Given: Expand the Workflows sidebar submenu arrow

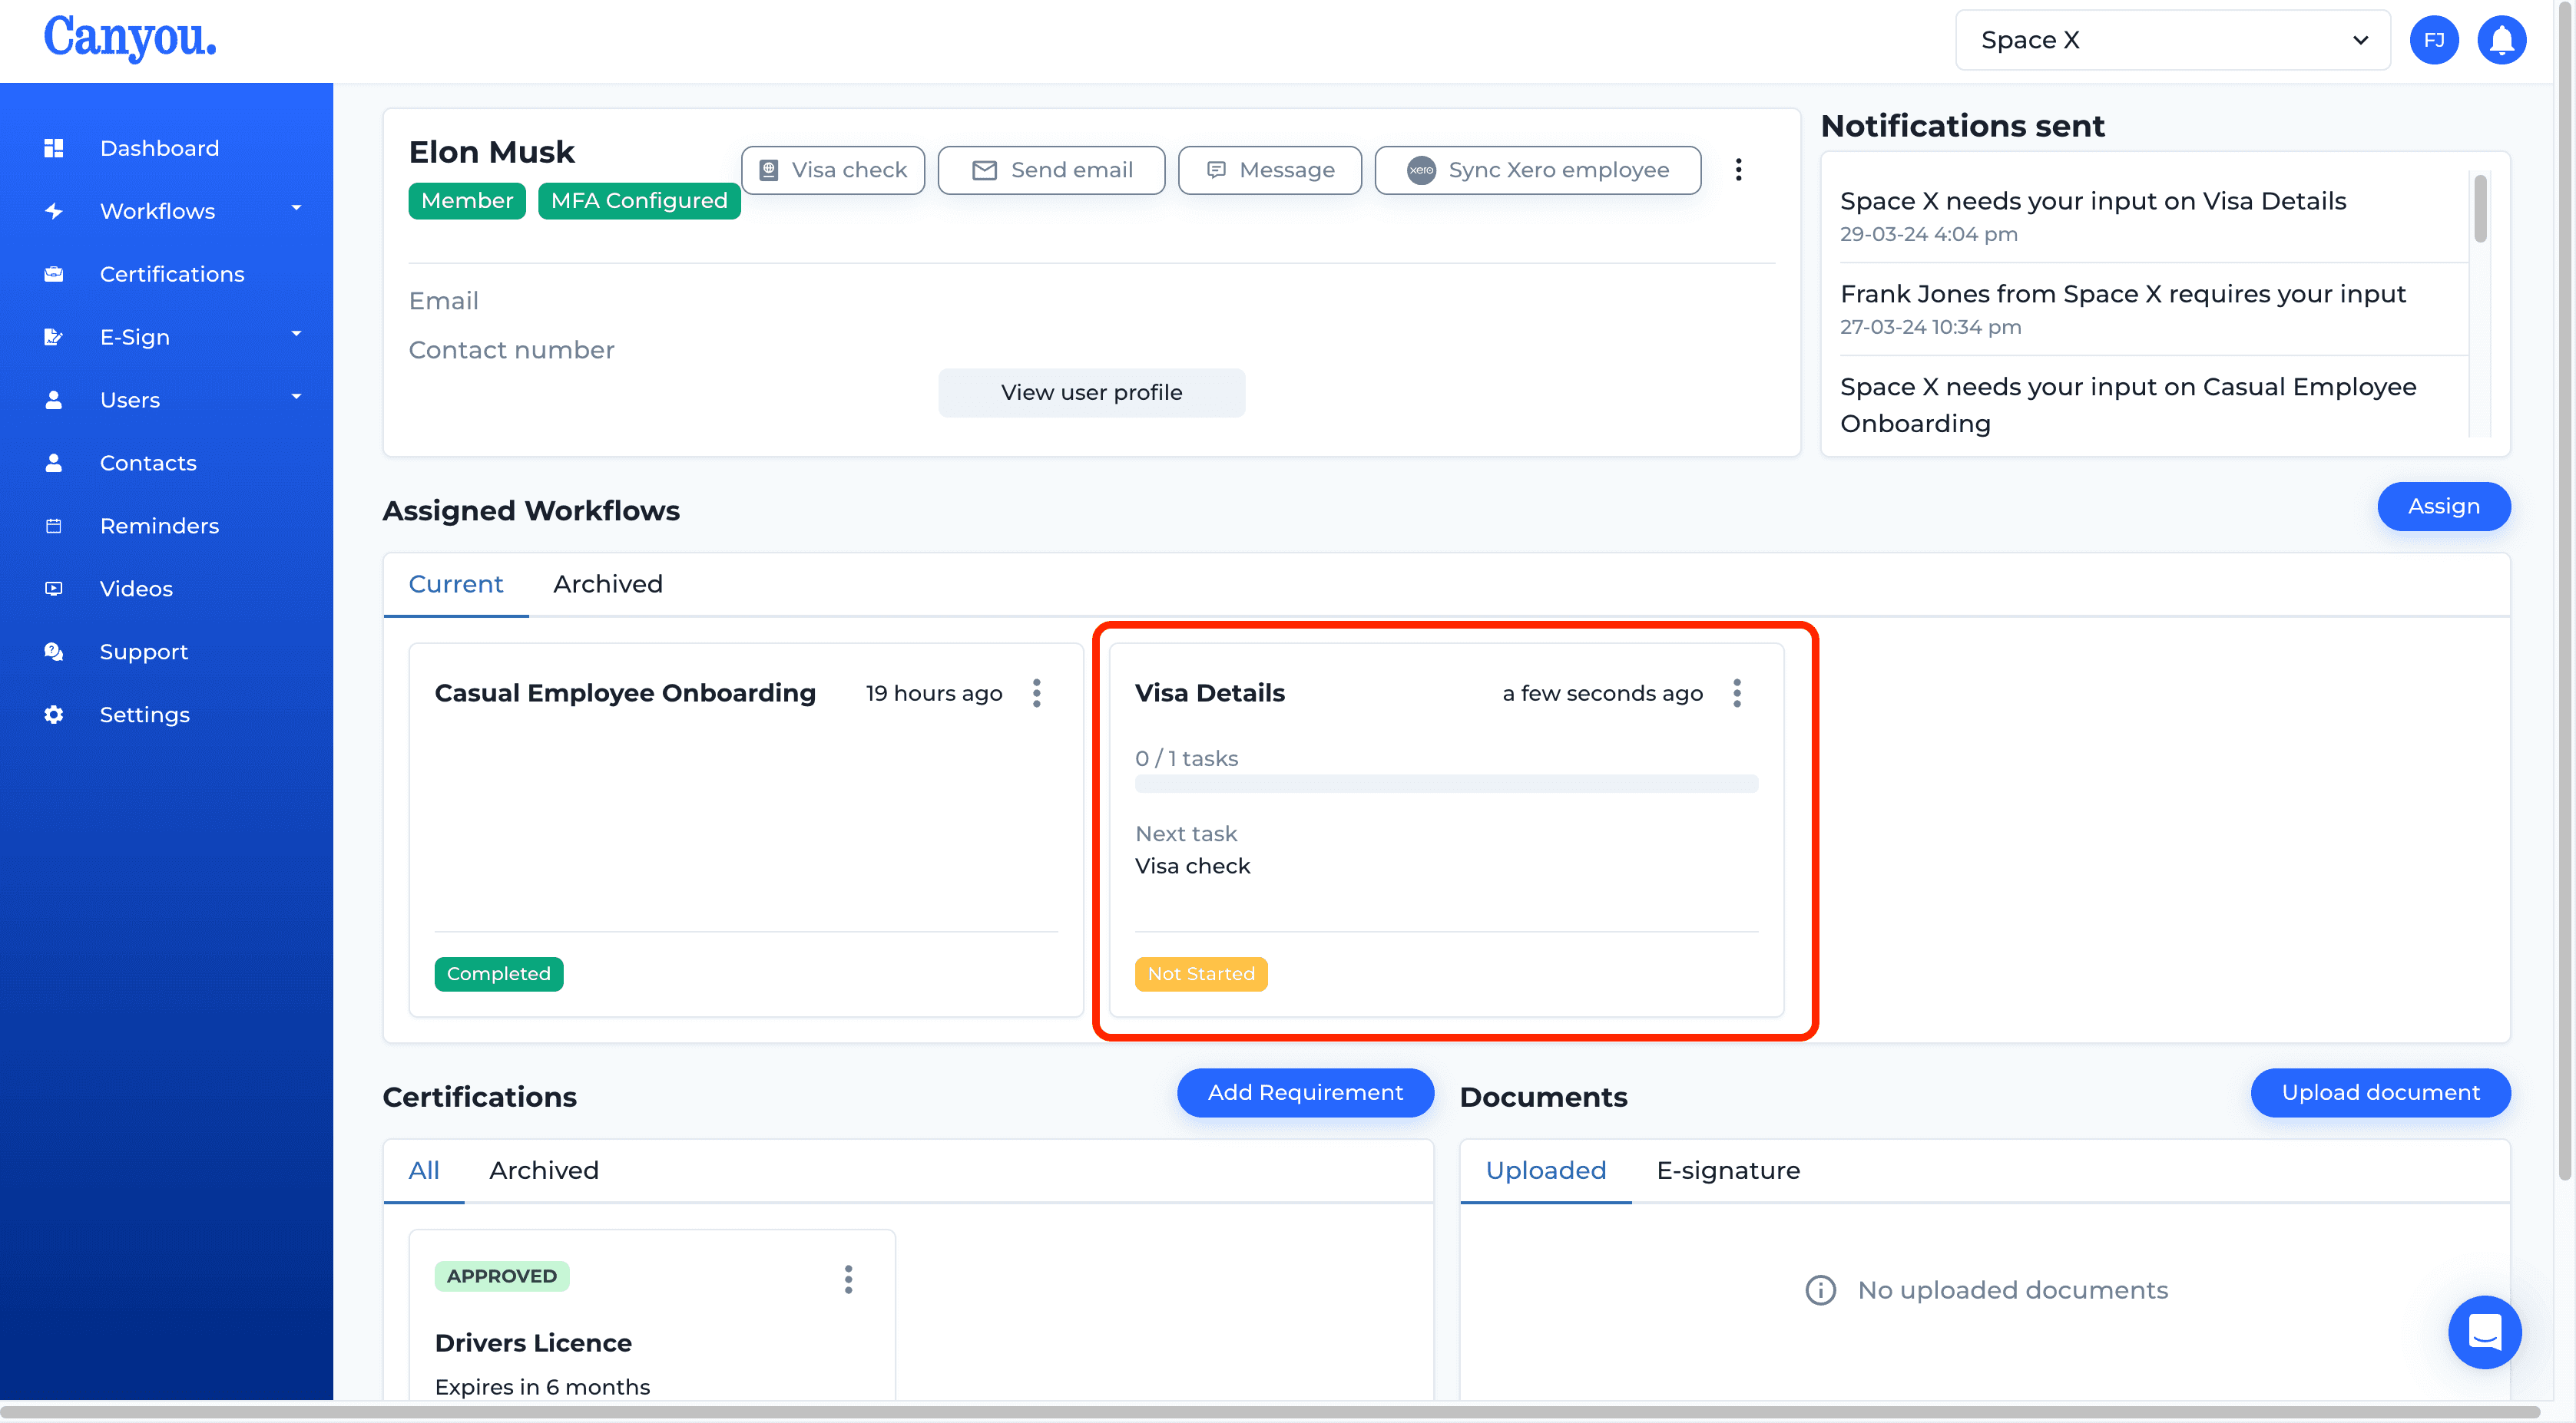Looking at the screenshot, I should [x=296, y=209].
